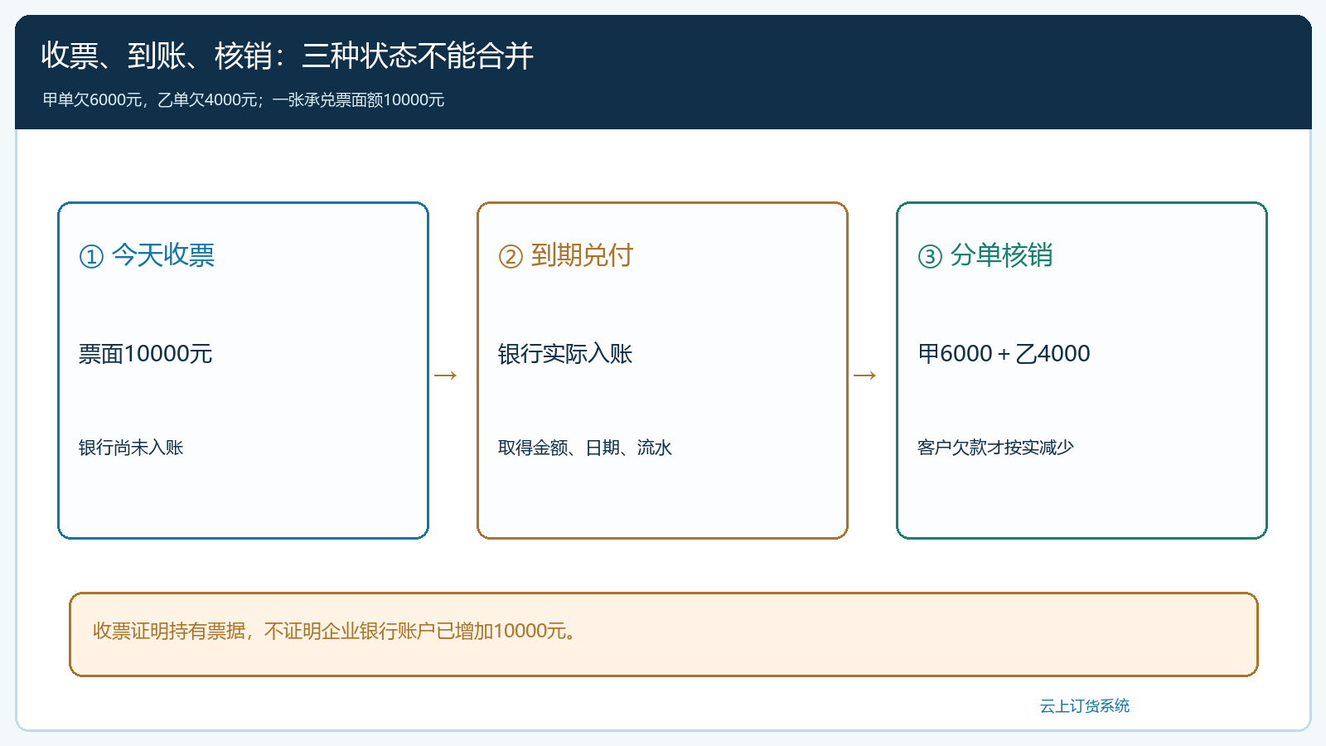Viewport: 1326px width, 746px height.
Task: Click the text 银行尚未入账
Action: pos(131,448)
